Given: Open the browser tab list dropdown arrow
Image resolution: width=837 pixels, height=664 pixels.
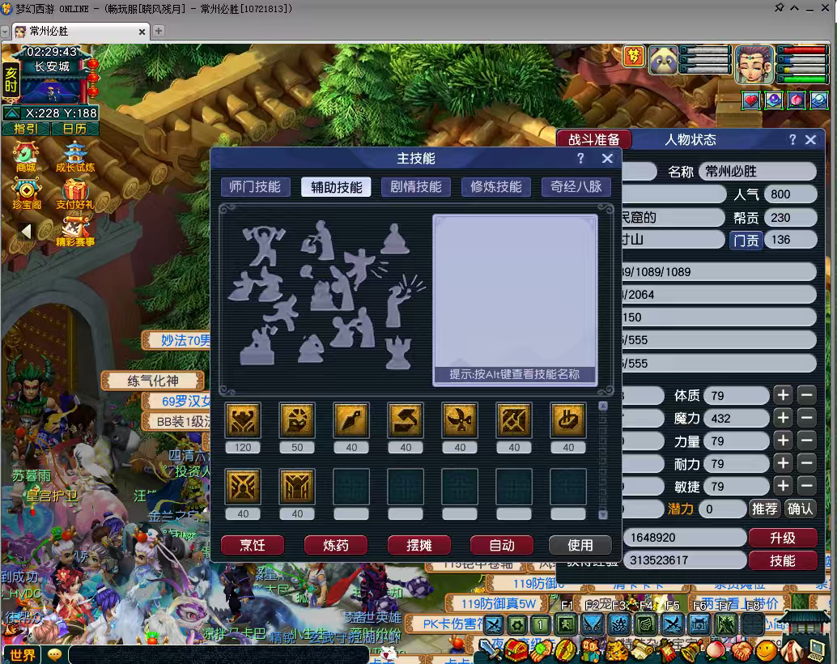Looking at the screenshot, I should tap(5, 32).
